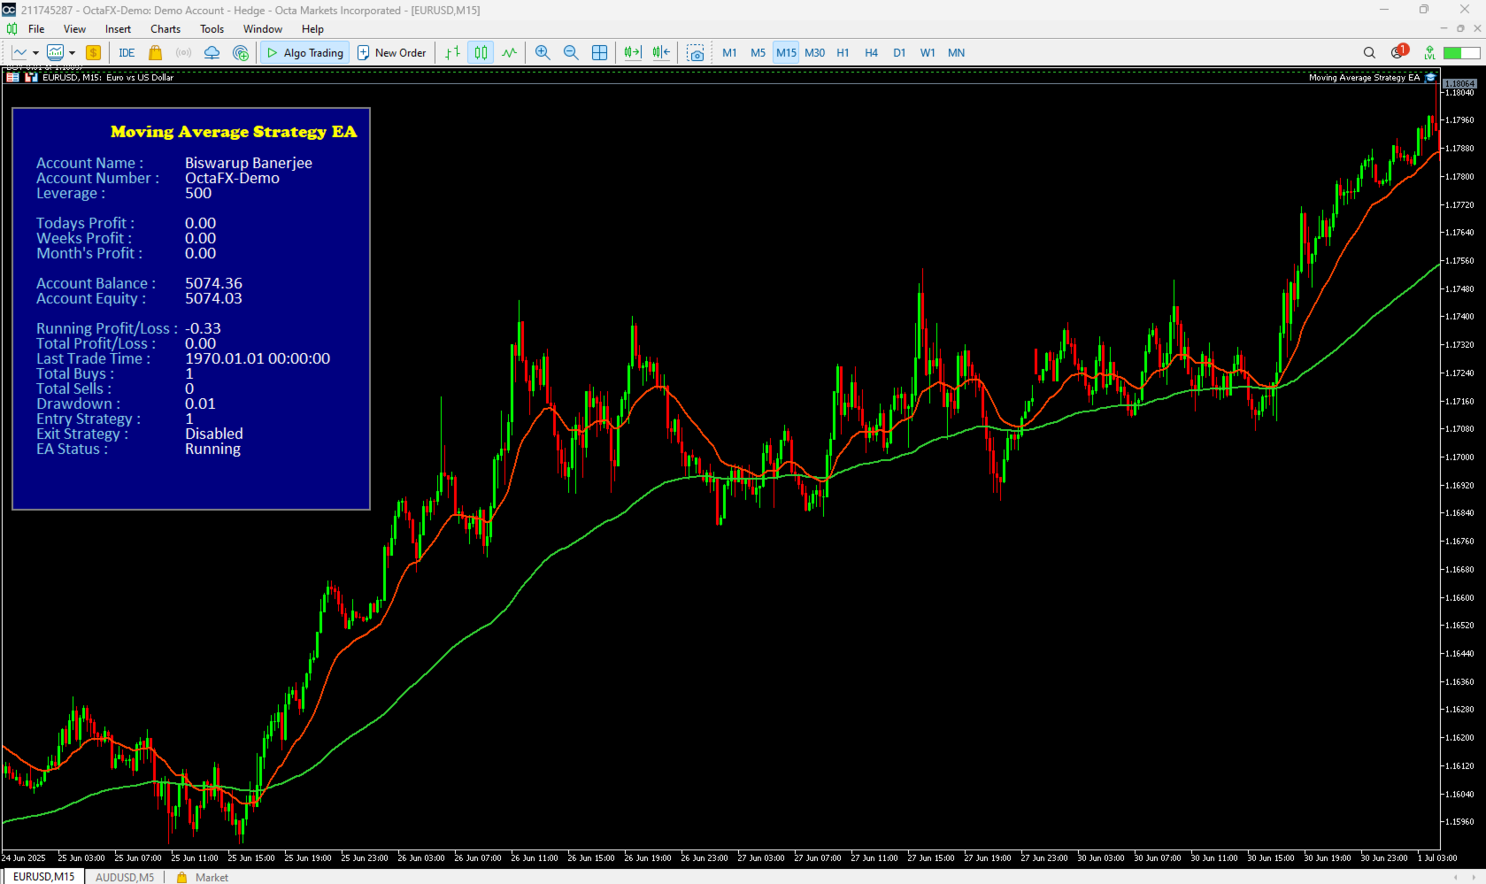Switch to the AUDUSD,M5 chart tab
The height and width of the screenshot is (884, 1486).
point(125,878)
